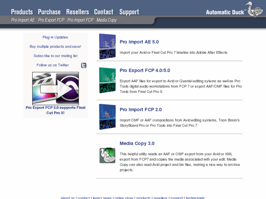Select the Pro Export FCP submenu item

(x=51, y=20)
